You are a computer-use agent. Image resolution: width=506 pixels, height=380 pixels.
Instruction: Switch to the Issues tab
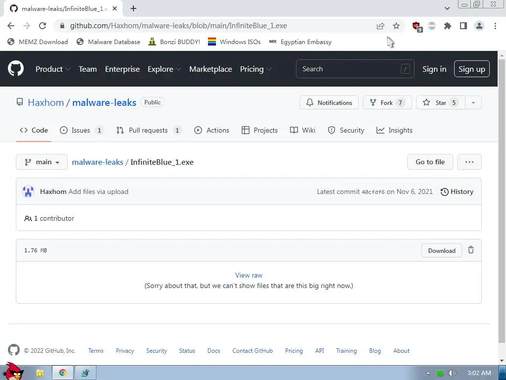tap(82, 130)
